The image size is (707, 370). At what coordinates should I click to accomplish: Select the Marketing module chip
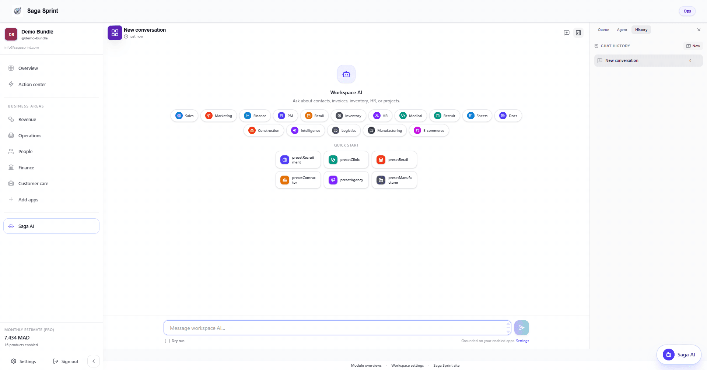coord(219,116)
